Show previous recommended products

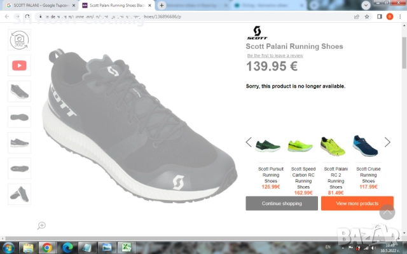point(249,142)
